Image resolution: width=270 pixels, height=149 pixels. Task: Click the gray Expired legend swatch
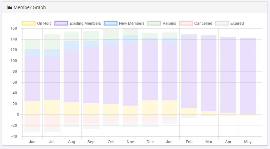(222, 23)
